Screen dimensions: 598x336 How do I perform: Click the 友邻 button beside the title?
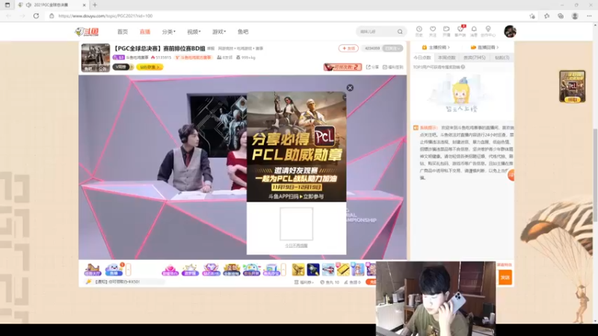348,49
